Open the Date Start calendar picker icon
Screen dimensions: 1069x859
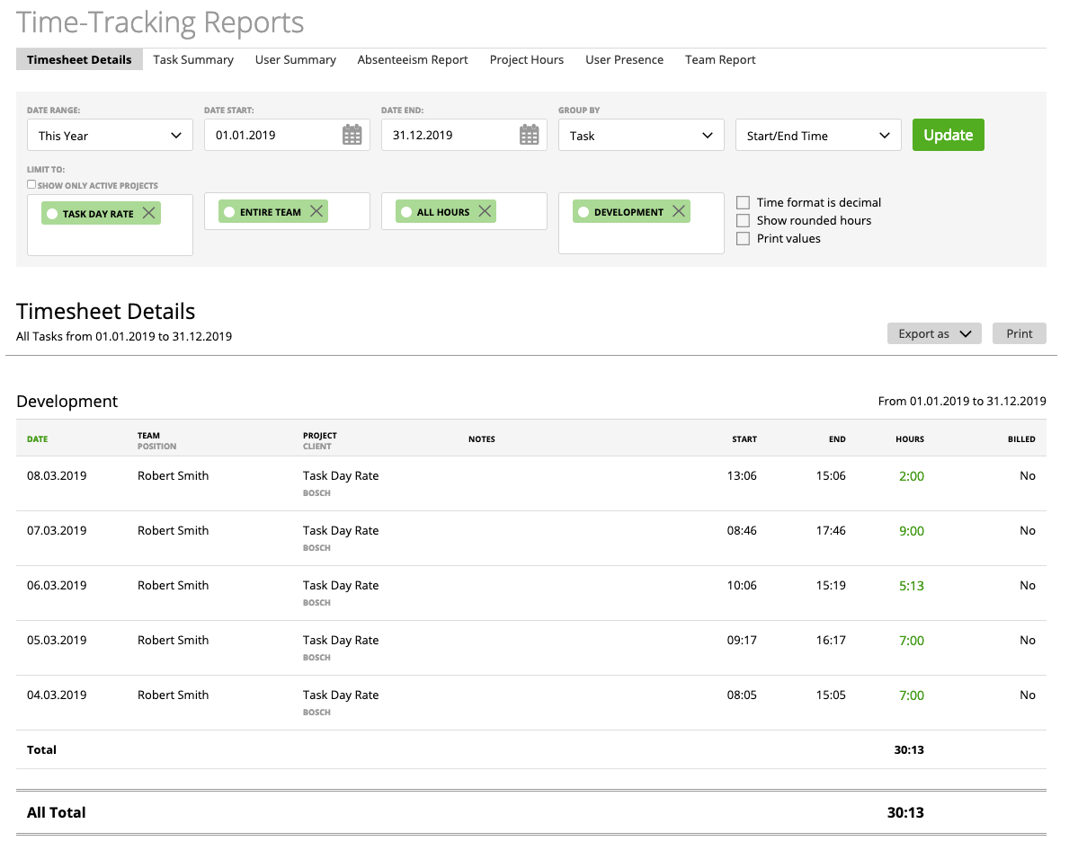click(352, 135)
